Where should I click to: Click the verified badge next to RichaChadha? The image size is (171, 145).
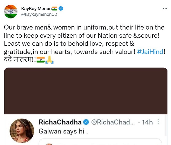(86, 122)
